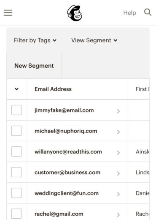Image resolution: width=156 pixels, height=220 pixels.
Task: Tick the weddingclient@fun.com checkbox
Action: point(16,193)
